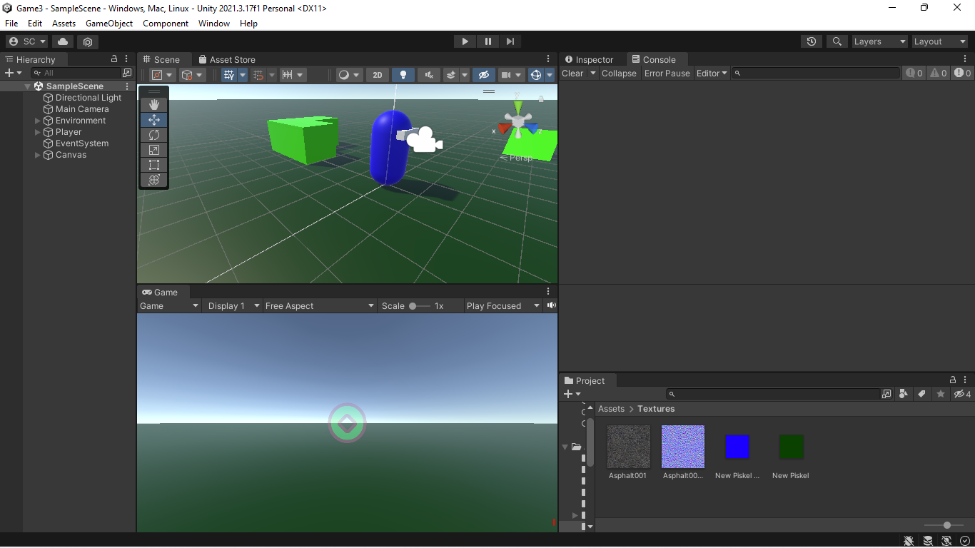Open the GameObject menu
The width and height of the screenshot is (975, 548).
(x=109, y=24)
